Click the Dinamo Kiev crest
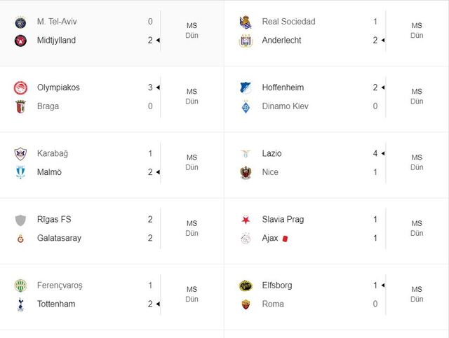449x338 pixels. [246, 106]
